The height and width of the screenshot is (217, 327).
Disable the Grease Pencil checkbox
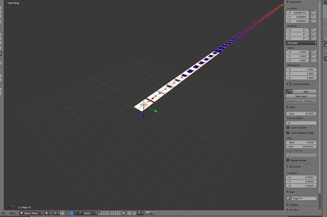click(291, 84)
